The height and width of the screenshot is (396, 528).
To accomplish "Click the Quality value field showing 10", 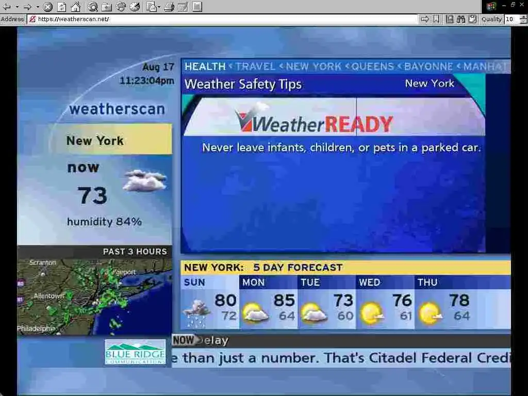I will click(512, 19).
